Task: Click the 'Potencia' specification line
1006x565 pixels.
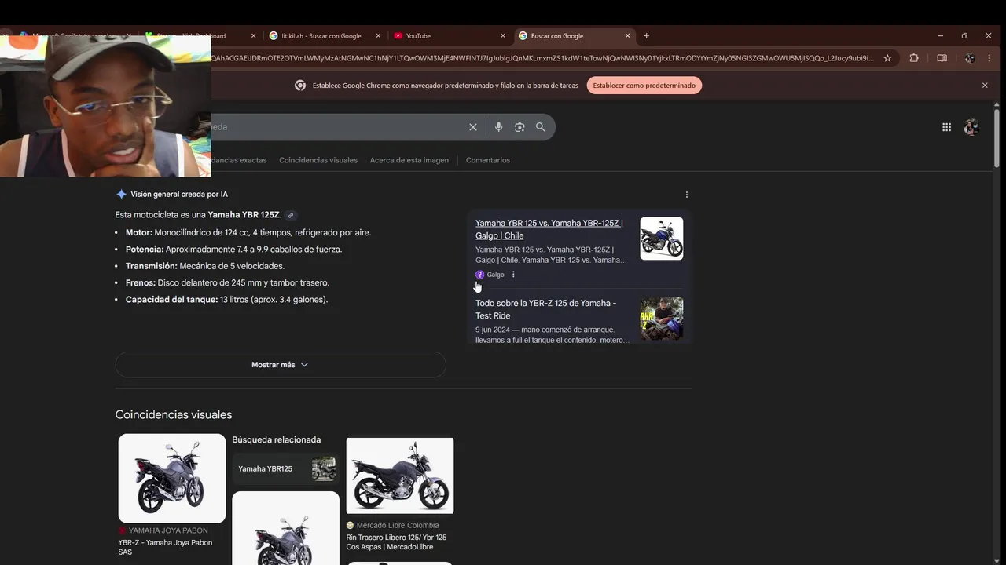Action: tap(233, 250)
